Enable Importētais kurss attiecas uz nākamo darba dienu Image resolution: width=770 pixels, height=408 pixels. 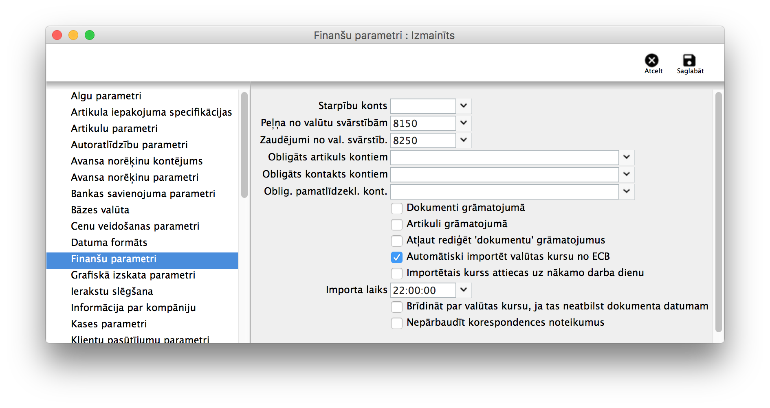click(x=396, y=274)
